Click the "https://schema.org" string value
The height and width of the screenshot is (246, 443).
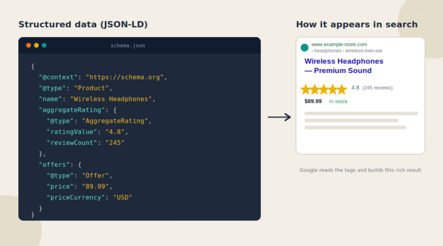(x=125, y=77)
